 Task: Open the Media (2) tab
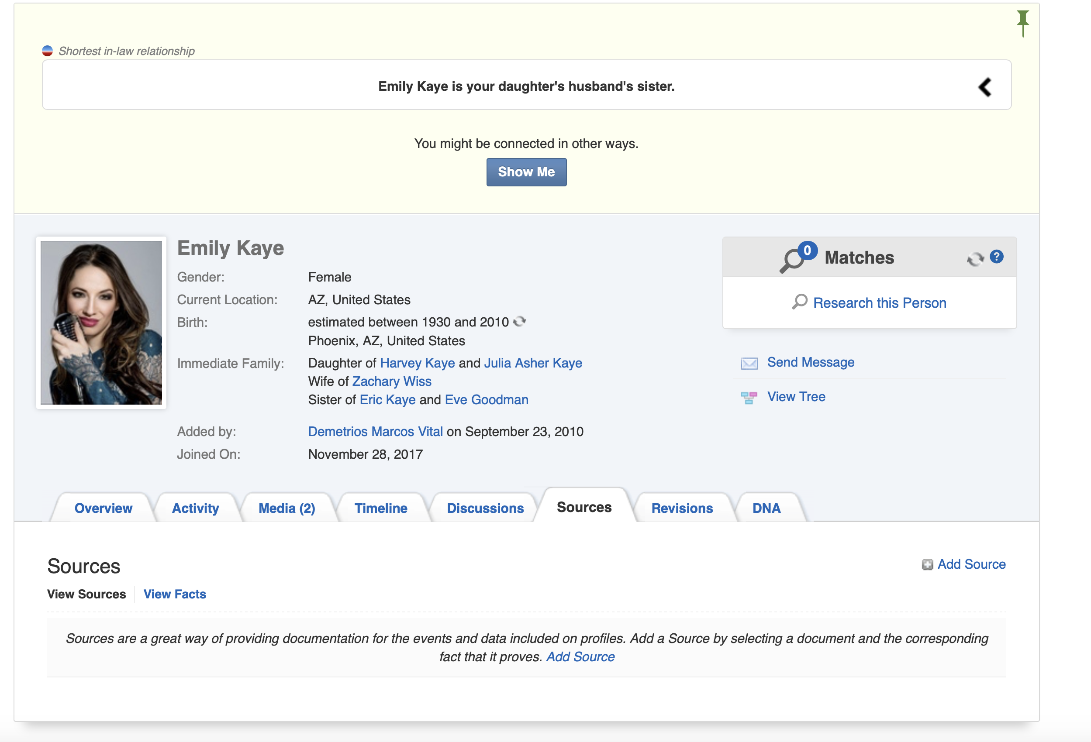287,508
